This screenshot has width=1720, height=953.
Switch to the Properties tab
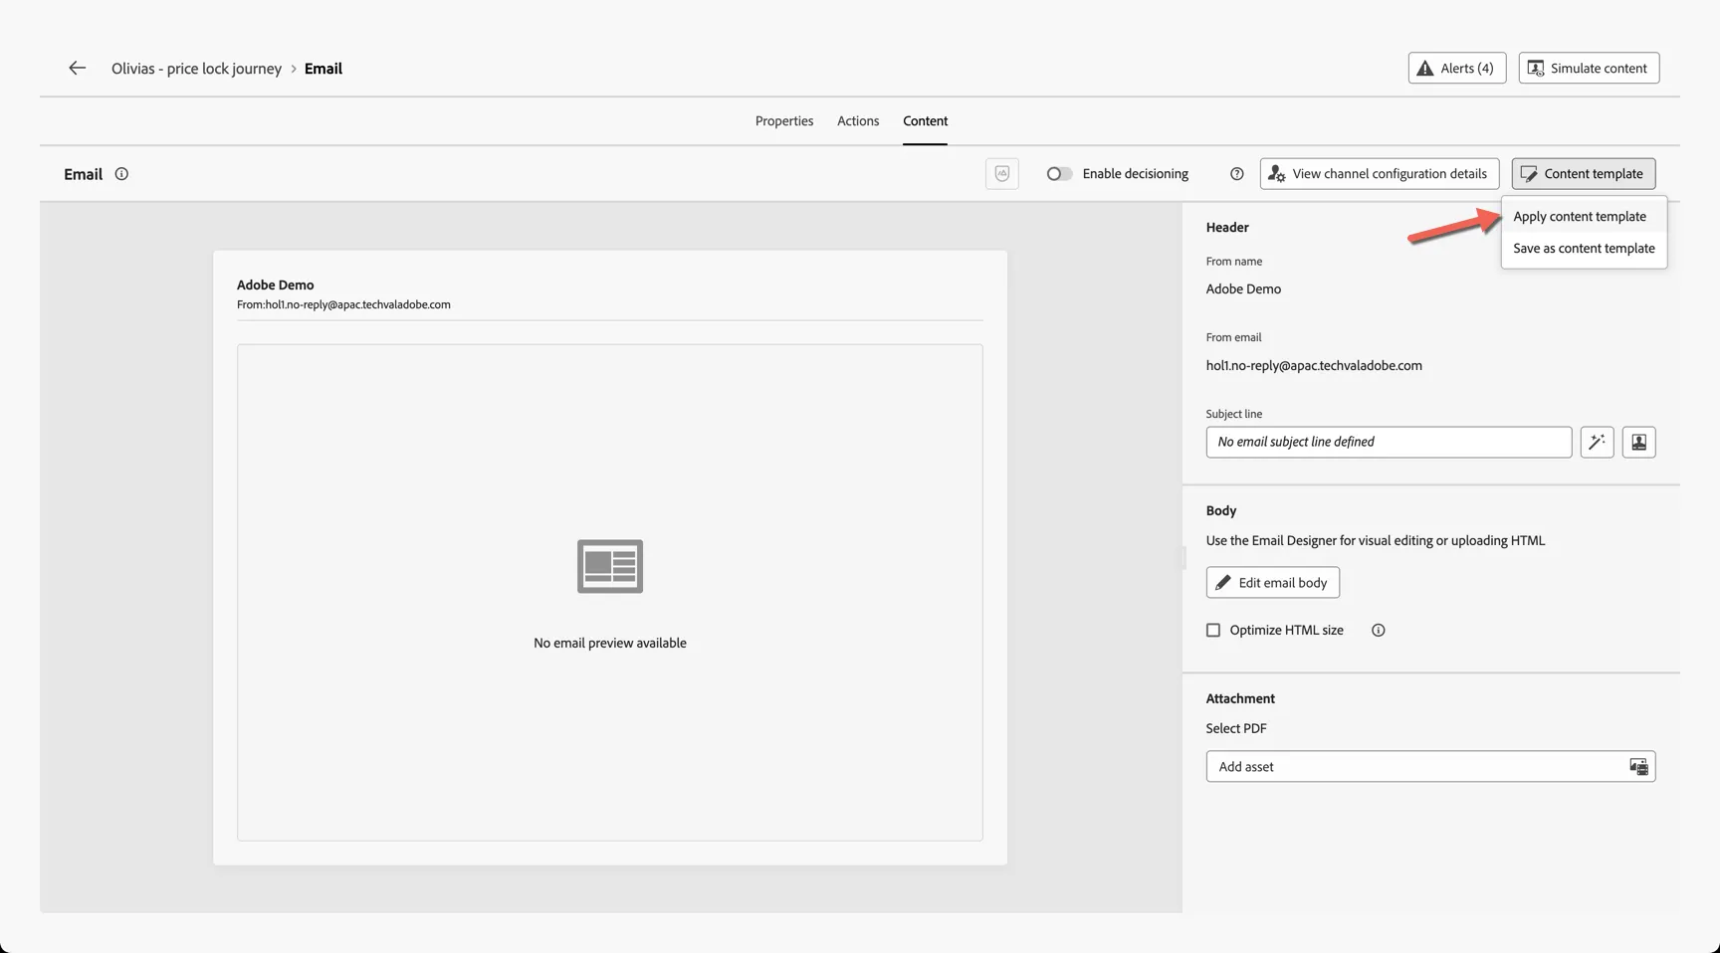coord(784,120)
